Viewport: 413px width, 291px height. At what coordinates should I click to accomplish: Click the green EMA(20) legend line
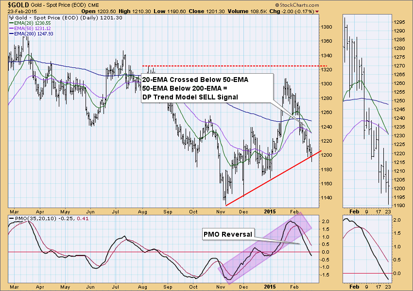[x=12, y=22]
